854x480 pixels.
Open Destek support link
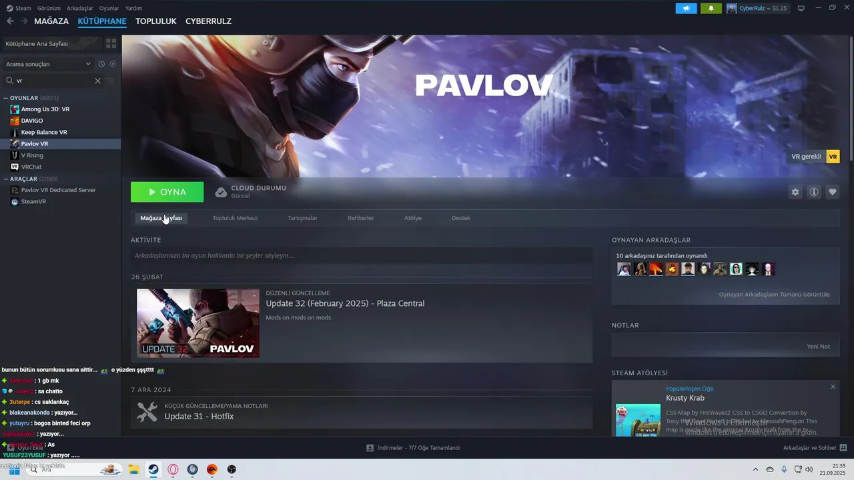pyautogui.click(x=461, y=218)
